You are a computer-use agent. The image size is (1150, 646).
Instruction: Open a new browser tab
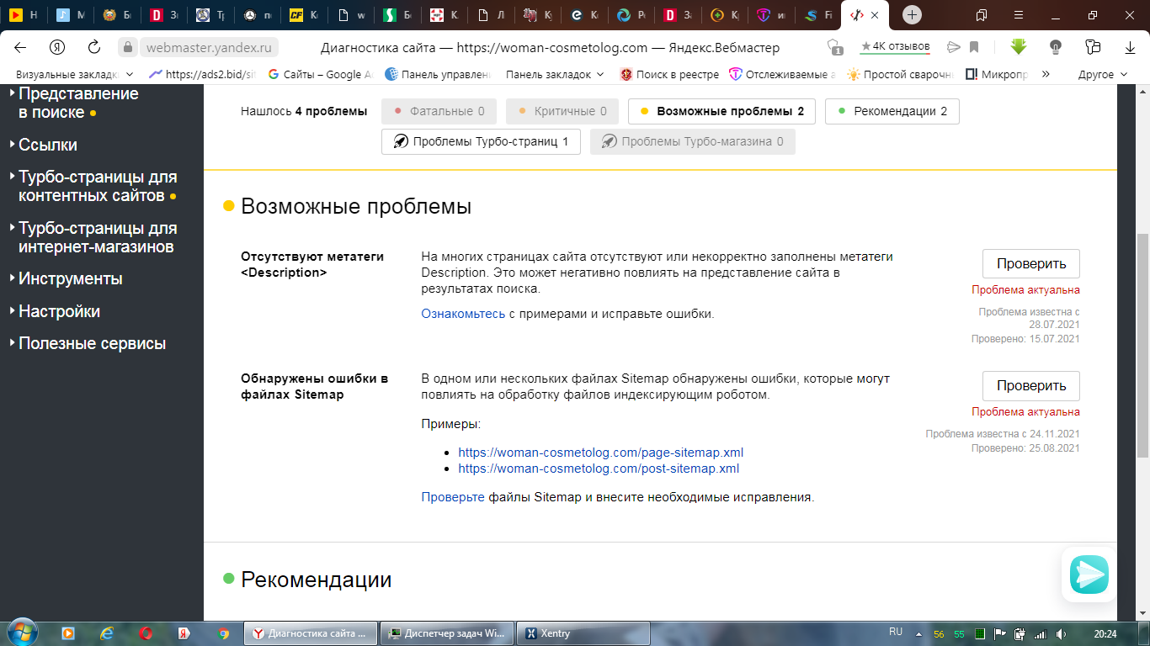point(912,15)
